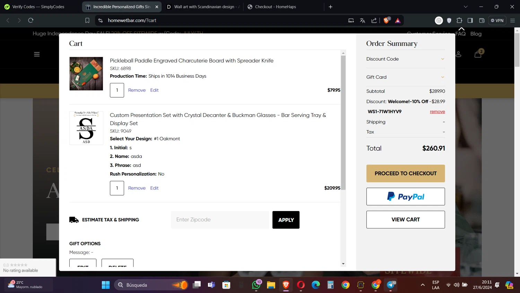Expand the Discount Code section
Viewport: 520px width, 293px height.
click(406, 59)
